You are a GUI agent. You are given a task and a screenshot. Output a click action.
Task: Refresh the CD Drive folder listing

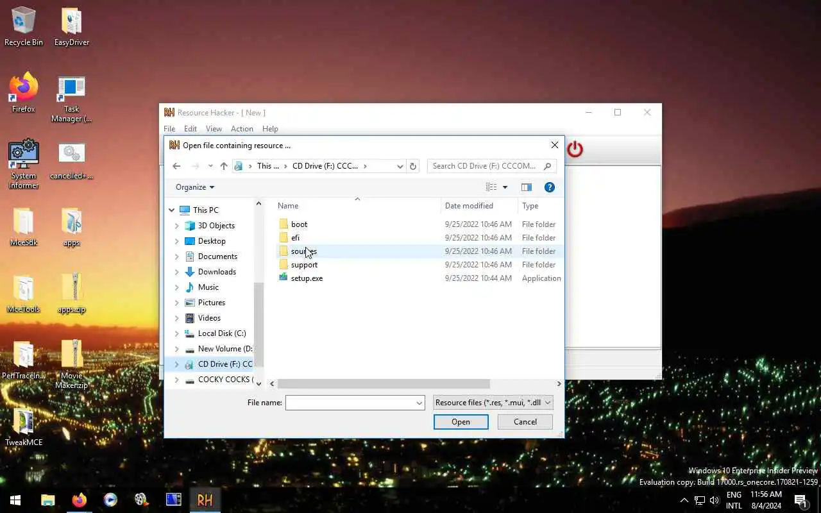[x=413, y=166]
